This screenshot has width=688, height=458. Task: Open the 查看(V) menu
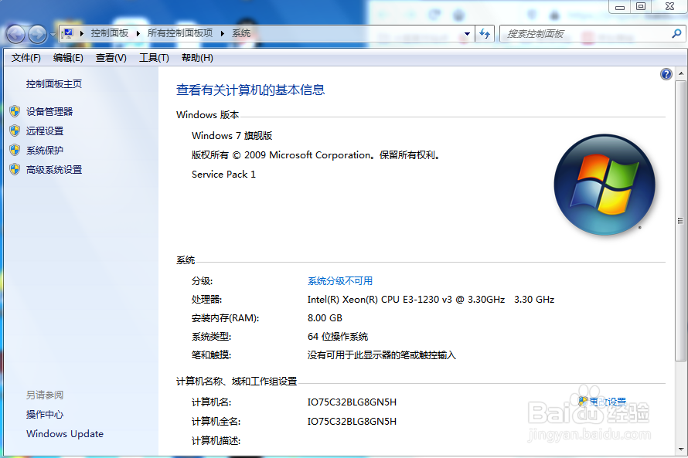pos(111,58)
